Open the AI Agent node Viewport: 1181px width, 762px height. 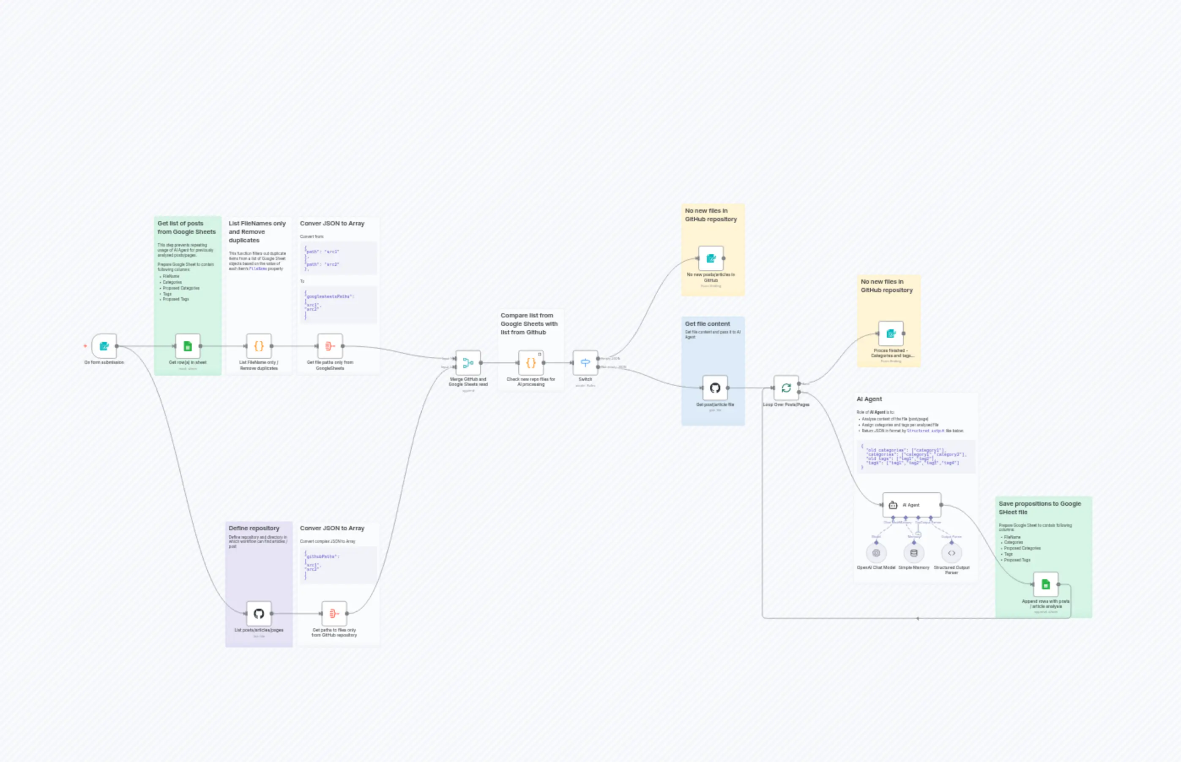[x=911, y=505]
